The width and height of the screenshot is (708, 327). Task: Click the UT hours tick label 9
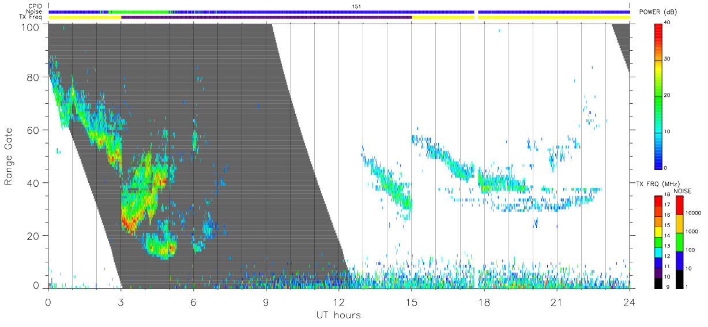point(266,302)
